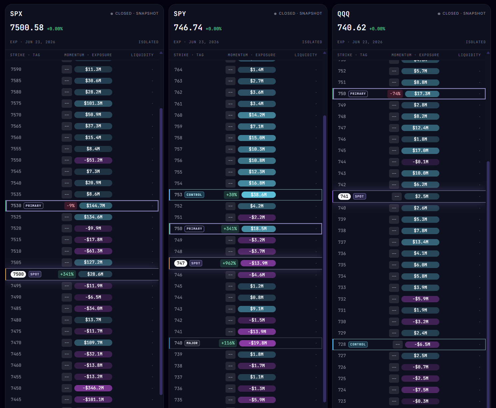Screen dimensions: 496x408
Task: Click the +30% momentum badge in SPY
Action: [x=232, y=195]
